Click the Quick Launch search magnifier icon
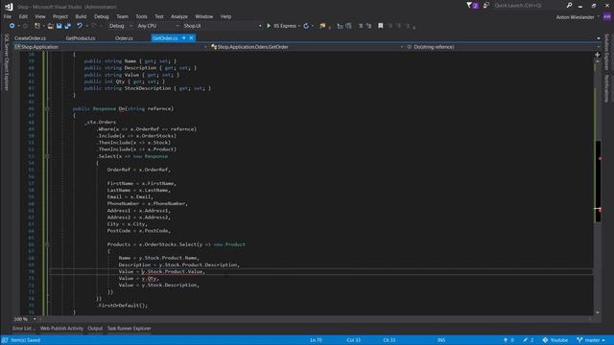This screenshot has width=614, height=345. 569,6
